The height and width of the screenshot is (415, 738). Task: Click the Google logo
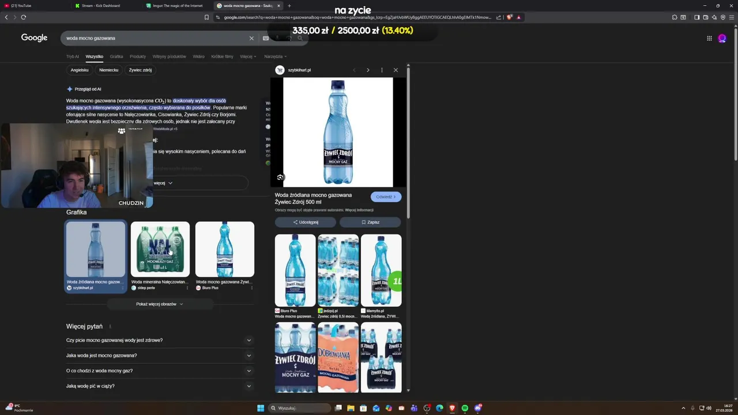(x=34, y=37)
